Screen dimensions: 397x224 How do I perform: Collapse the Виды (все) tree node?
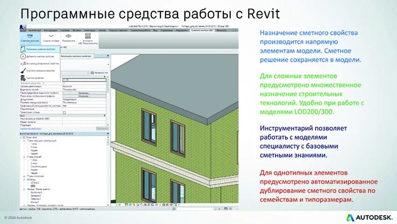(x=21, y=137)
